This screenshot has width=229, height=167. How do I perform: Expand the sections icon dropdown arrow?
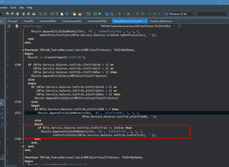pos(13,26)
